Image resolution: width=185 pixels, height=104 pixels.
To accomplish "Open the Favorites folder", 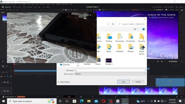I will pyautogui.click(x=141, y=38).
